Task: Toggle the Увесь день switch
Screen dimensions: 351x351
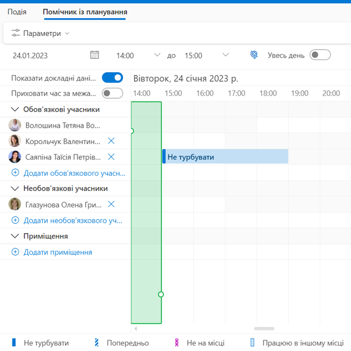Action: pos(320,55)
